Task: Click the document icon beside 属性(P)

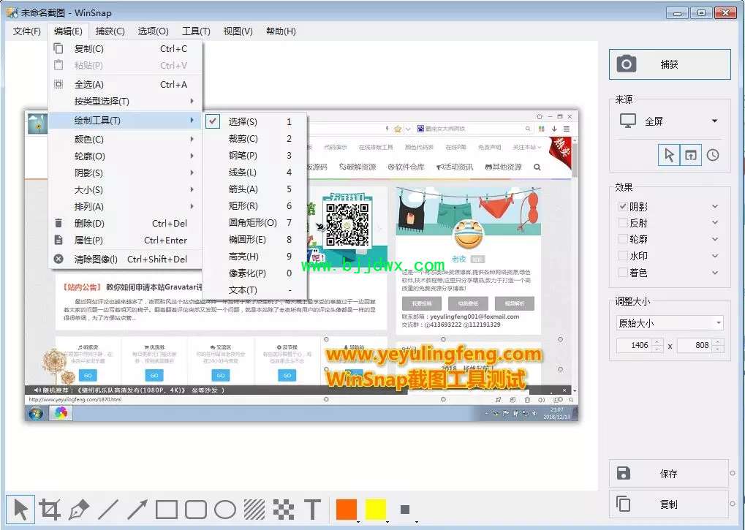Action: click(x=58, y=240)
